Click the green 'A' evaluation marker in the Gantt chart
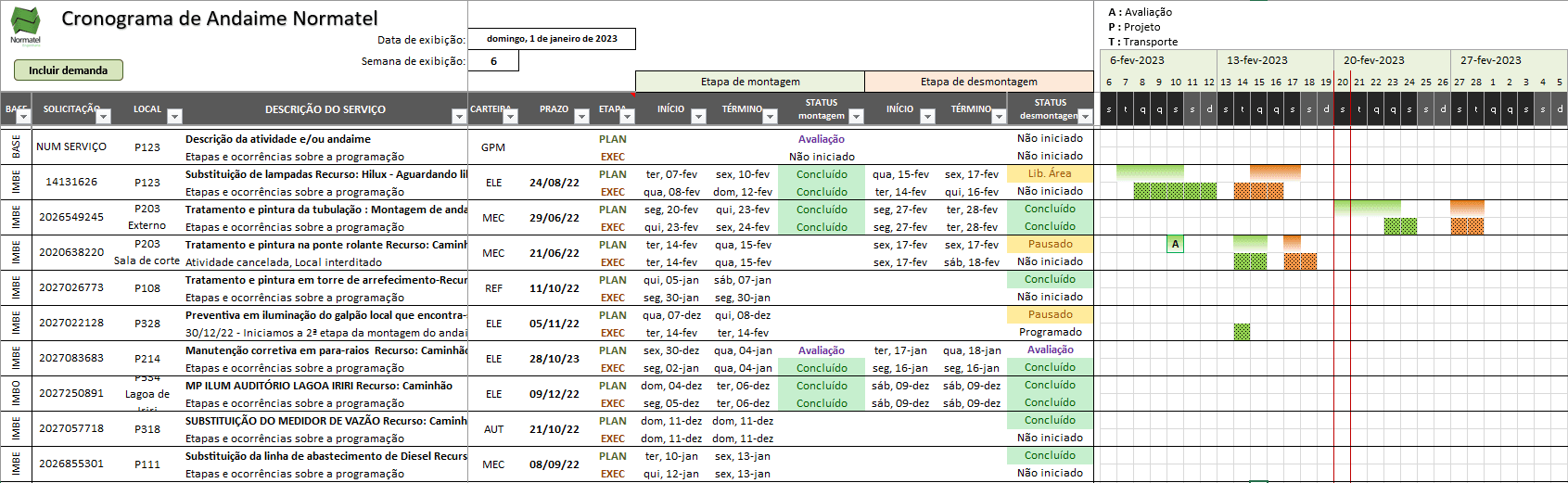 tap(1175, 245)
